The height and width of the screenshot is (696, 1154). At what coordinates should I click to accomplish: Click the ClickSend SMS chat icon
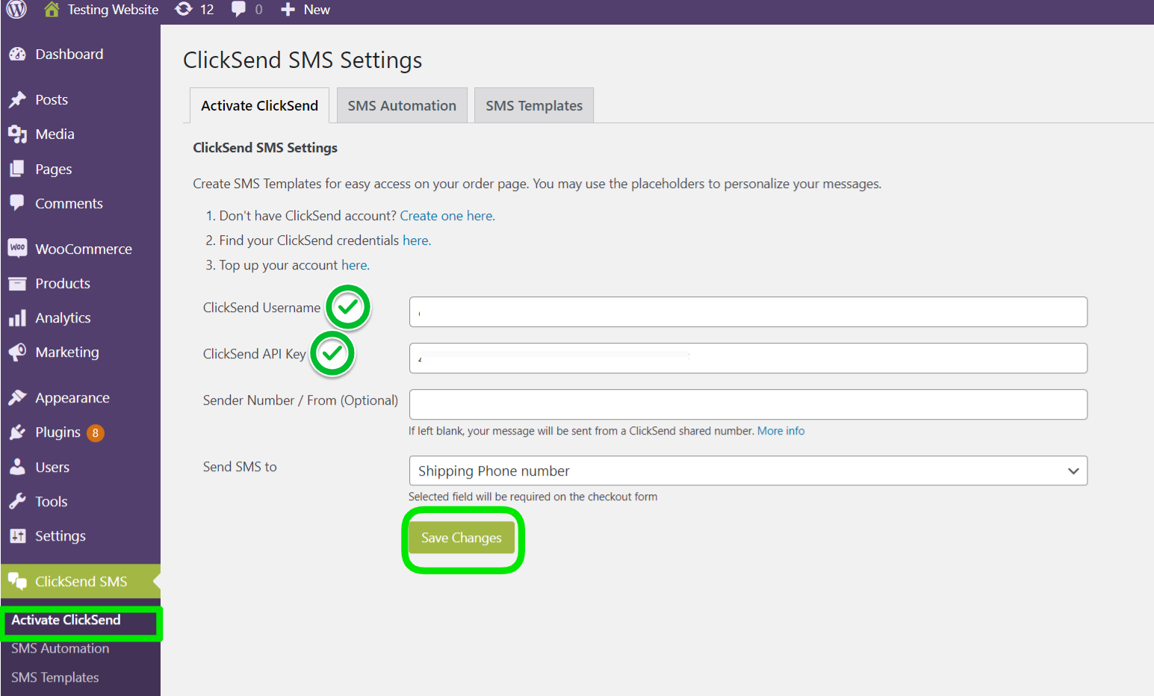[17, 581]
